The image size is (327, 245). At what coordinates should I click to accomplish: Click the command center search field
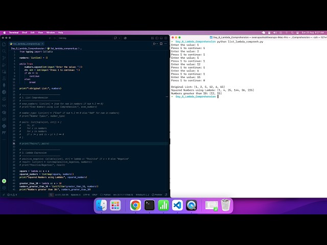tap(84, 38)
